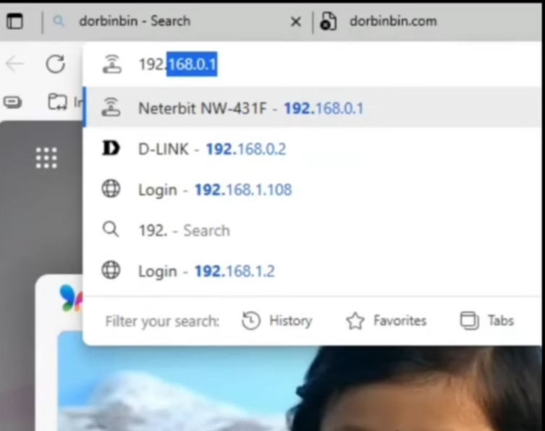The image size is (545, 431).
Task: Select the D-LINK 192.168.0.2 suggestion
Action: click(x=313, y=149)
